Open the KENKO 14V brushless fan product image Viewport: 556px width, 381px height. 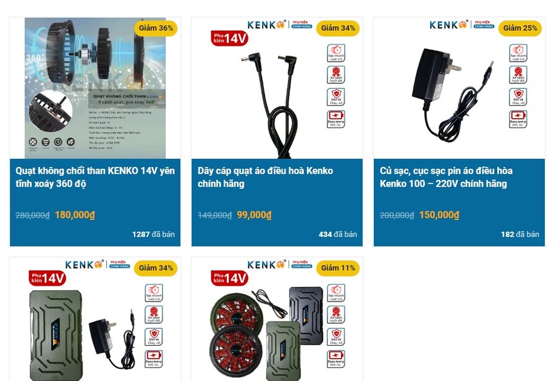tap(95, 88)
